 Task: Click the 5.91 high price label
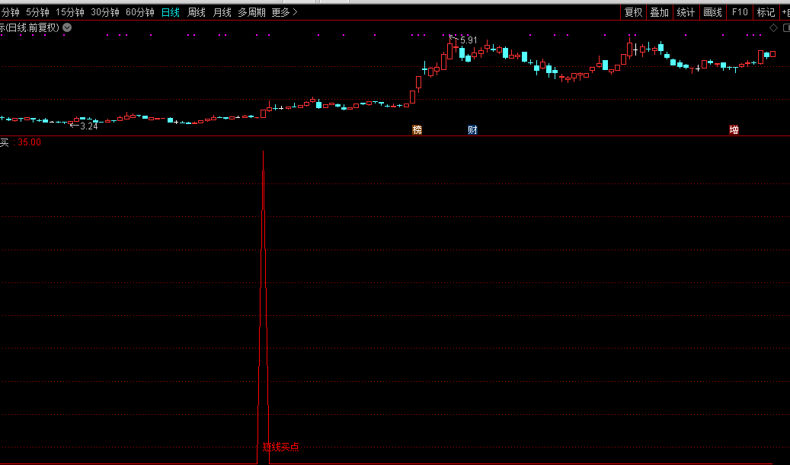pos(468,40)
